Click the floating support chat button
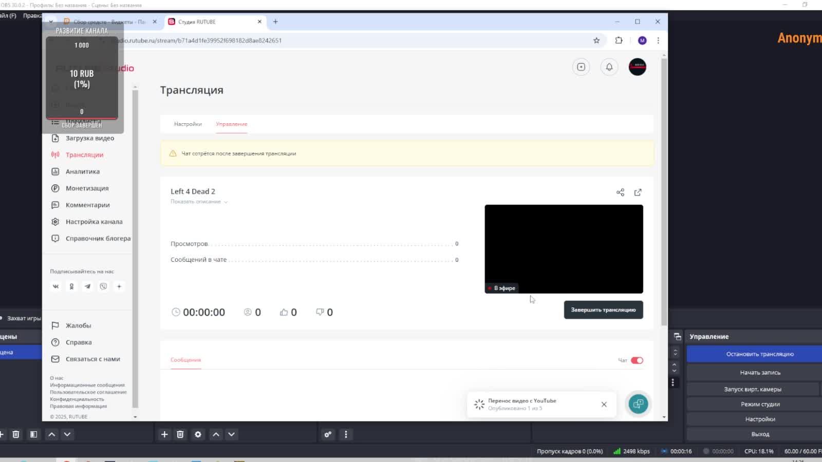The width and height of the screenshot is (822, 462). point(638,404)
